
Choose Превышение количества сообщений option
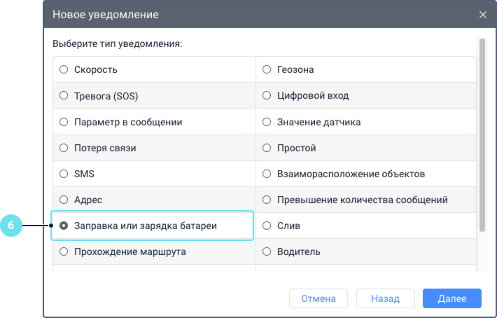pos(266,200)
